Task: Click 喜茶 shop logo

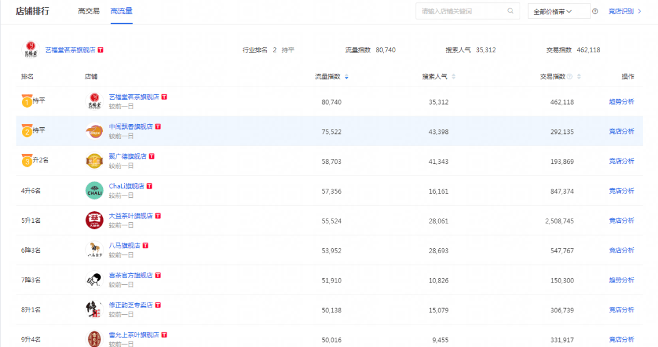Action: coord(94,280)
